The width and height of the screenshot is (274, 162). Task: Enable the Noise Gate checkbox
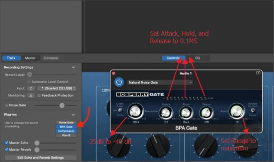pyautogui.click(x=7, y=105)
